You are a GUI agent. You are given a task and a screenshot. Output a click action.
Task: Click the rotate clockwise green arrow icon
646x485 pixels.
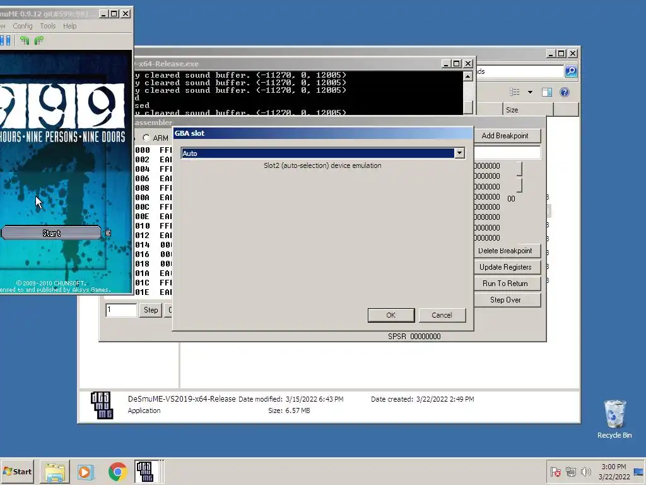(x=39, y=40)
